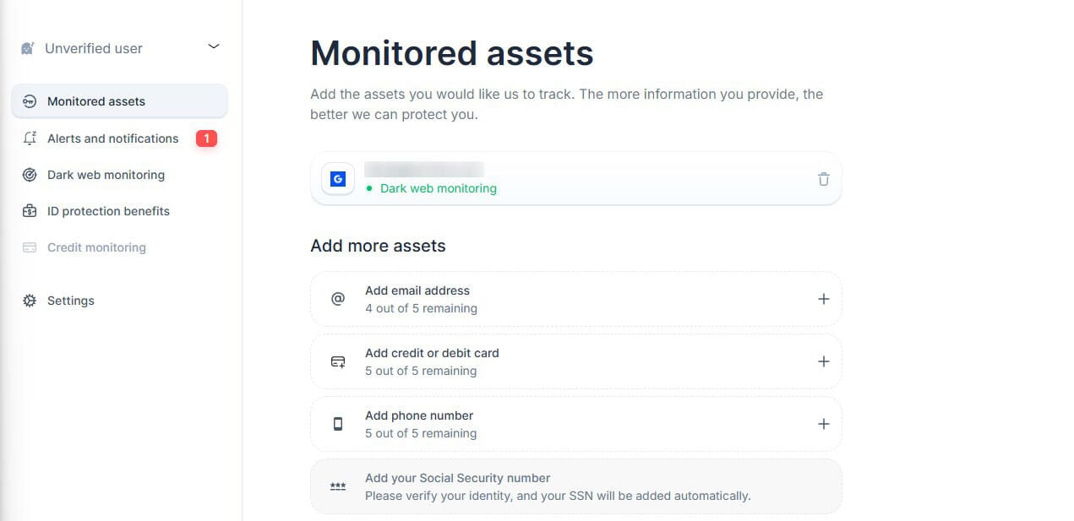Click the email @ symbol icon
This screenshot has width=1074, height=521.
tap(337, 298)
